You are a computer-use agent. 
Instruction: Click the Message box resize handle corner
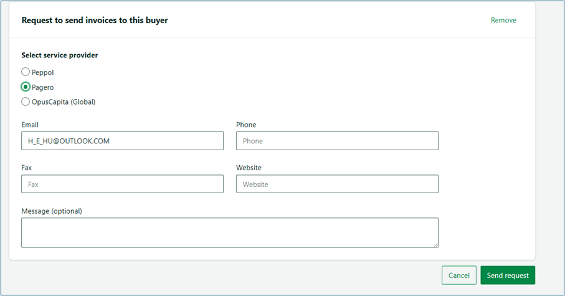click(435, 244)
